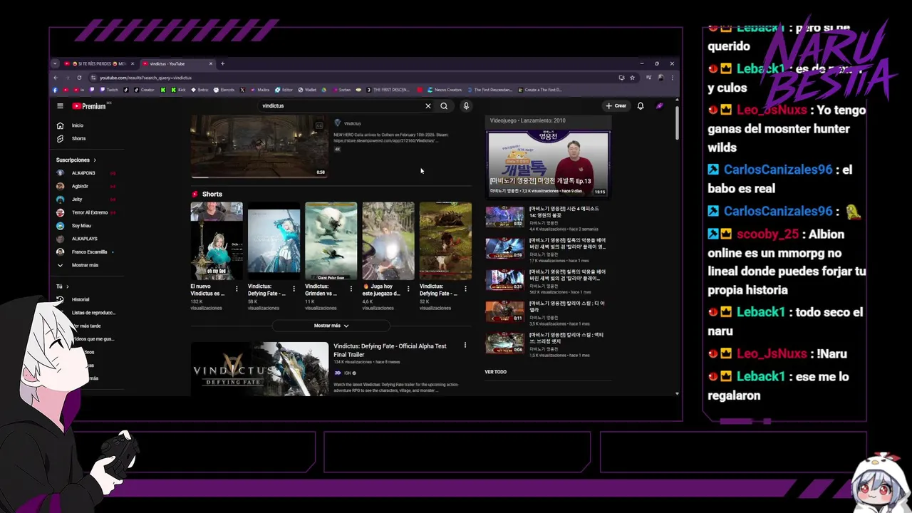
Task: Start voice search with the microphone icon
Action: point(466,105)
